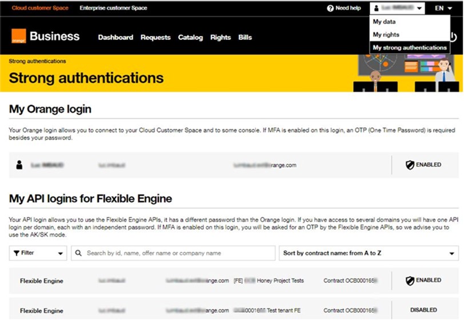464x320 pixels.
Task: Click the Orange Business logo
Action: [x=45, y=36]
